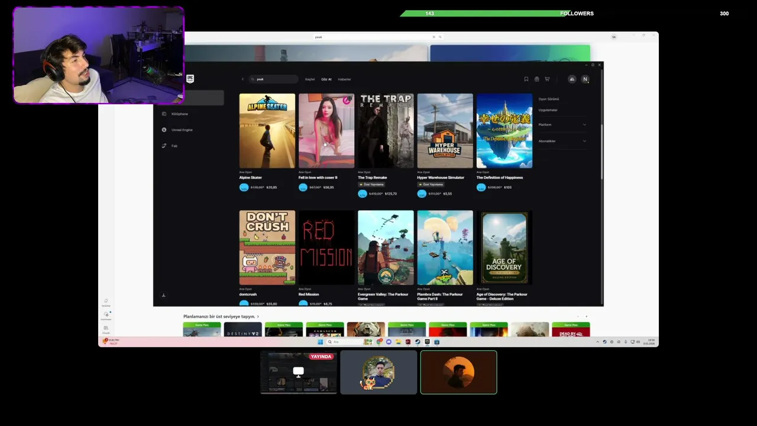Image resolution: width=757 pixels, height=426 pixels.
Task: Open the Alpine Skater title link
Action: (x=251, y=177)
